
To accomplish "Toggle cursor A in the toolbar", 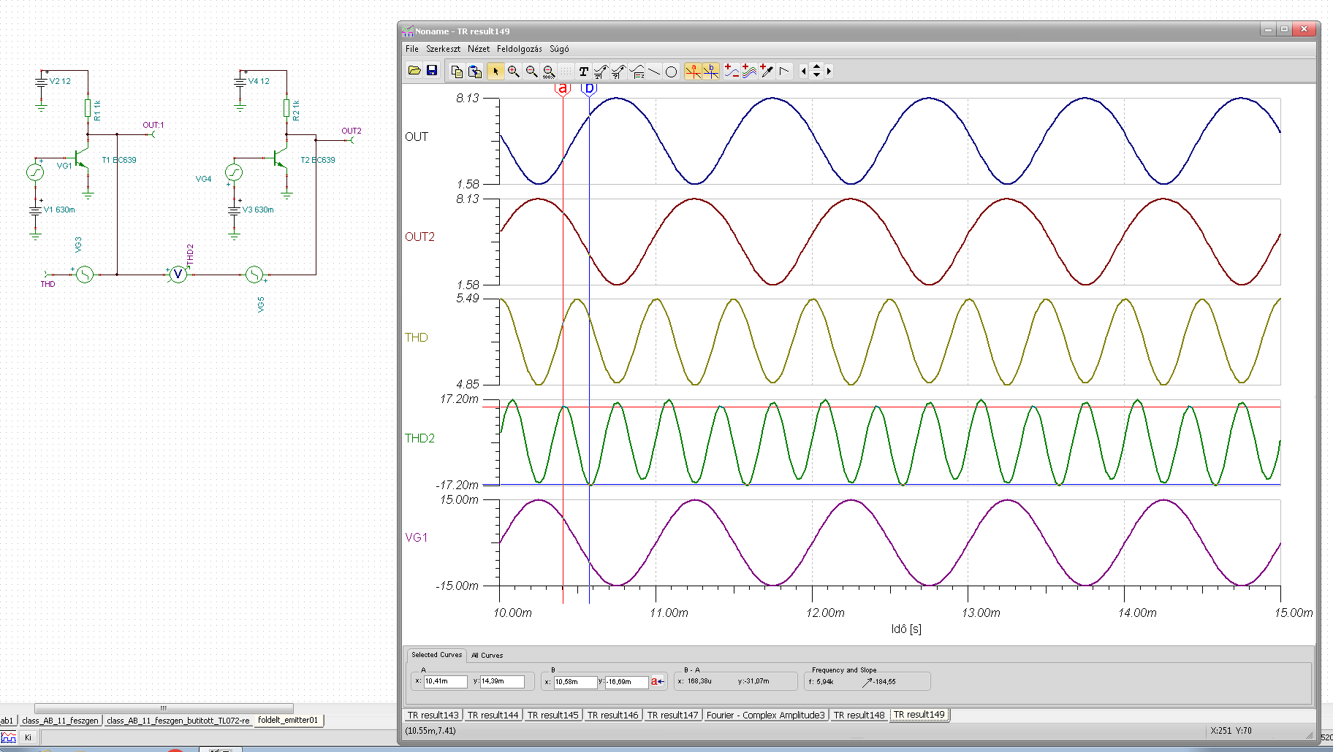I will (693, 71).
